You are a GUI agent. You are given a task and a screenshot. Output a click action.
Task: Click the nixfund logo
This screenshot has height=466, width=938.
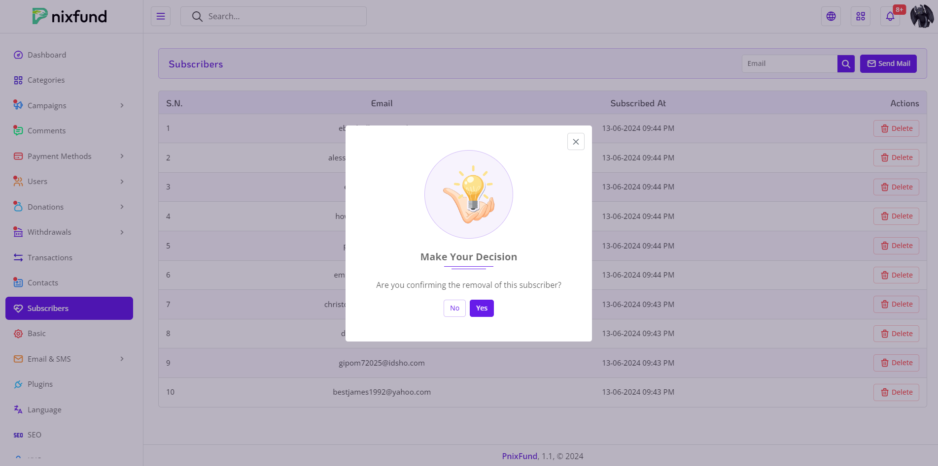tap(69, 16)
